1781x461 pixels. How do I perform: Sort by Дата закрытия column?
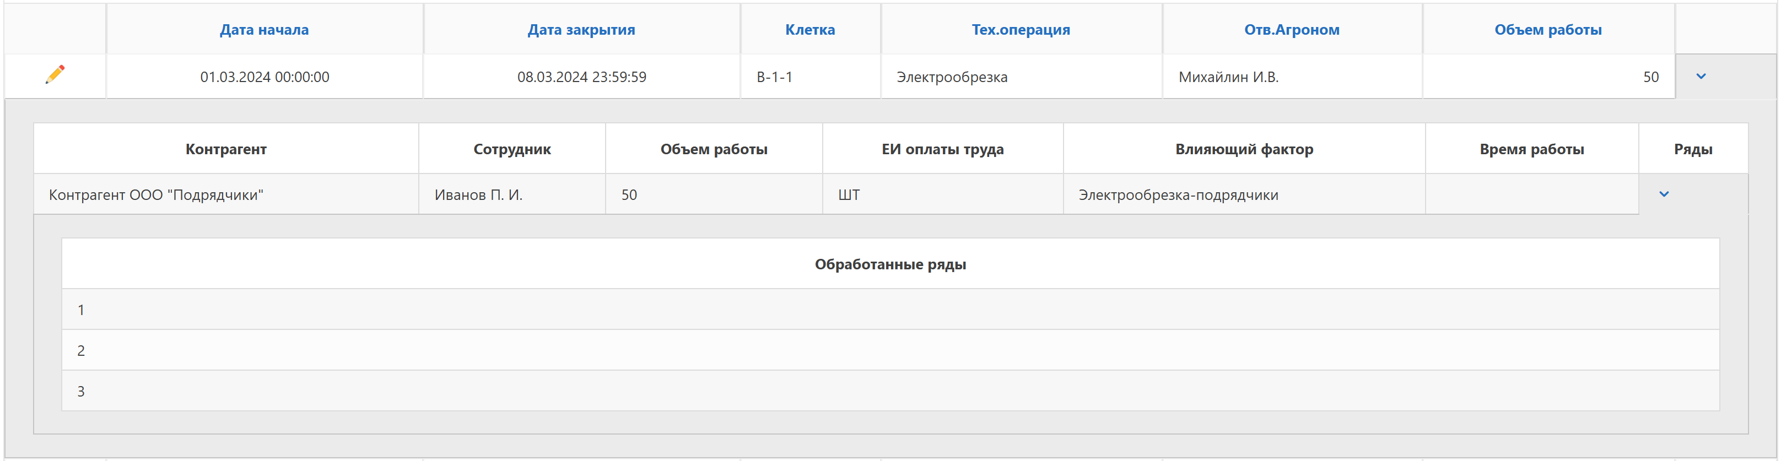pos(581,30)
